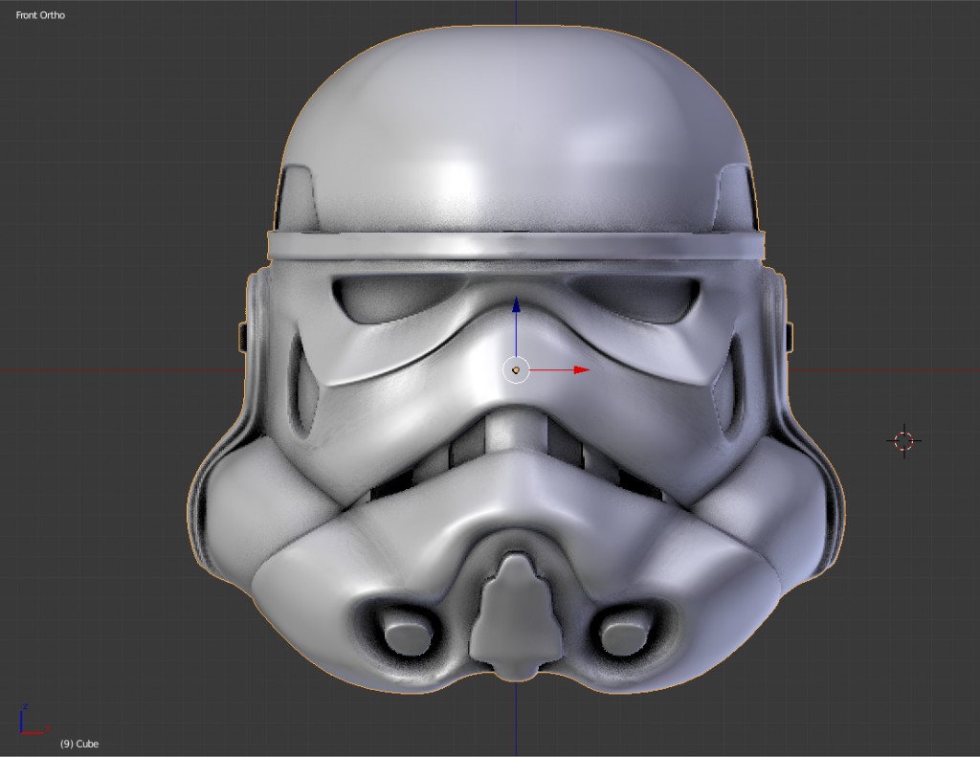Click the Front Ortho viewport label

coord(38,14)
